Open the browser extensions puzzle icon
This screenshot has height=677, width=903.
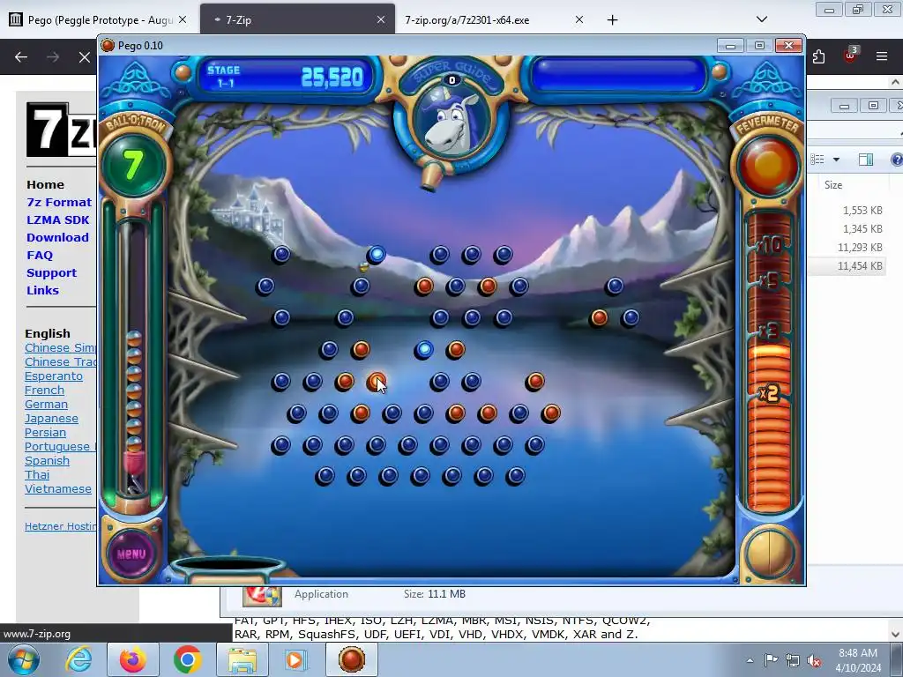click(x=818, y=56)
